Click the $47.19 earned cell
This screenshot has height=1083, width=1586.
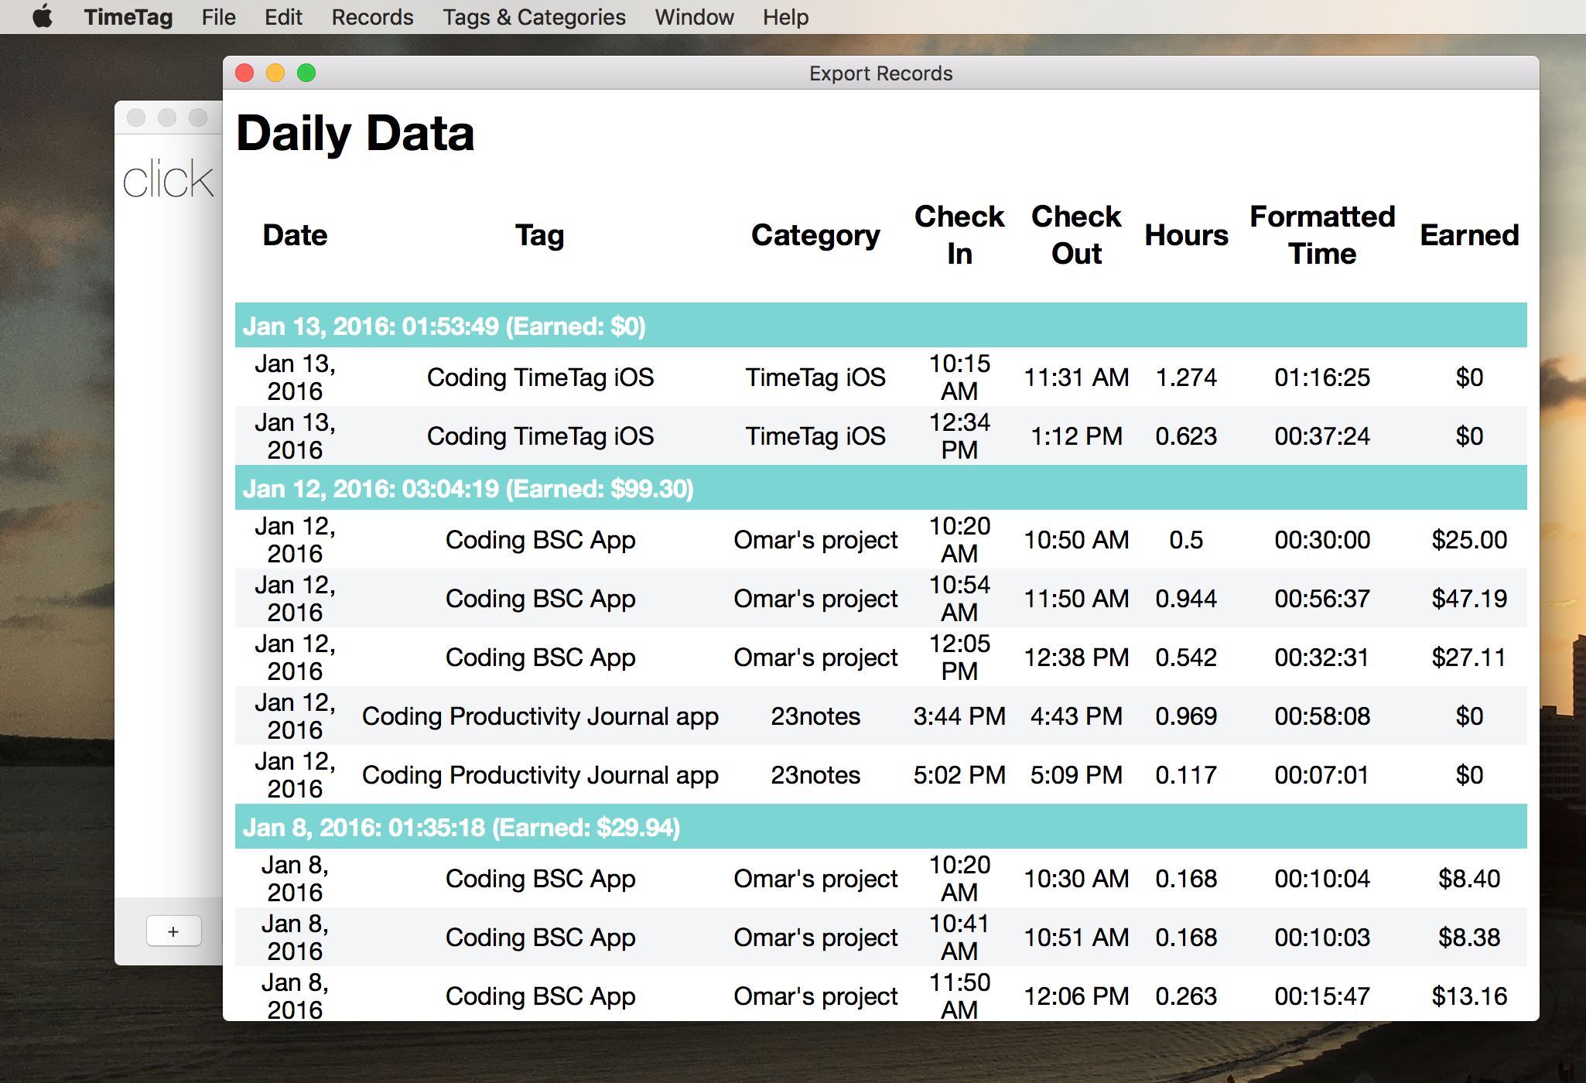1469,599
